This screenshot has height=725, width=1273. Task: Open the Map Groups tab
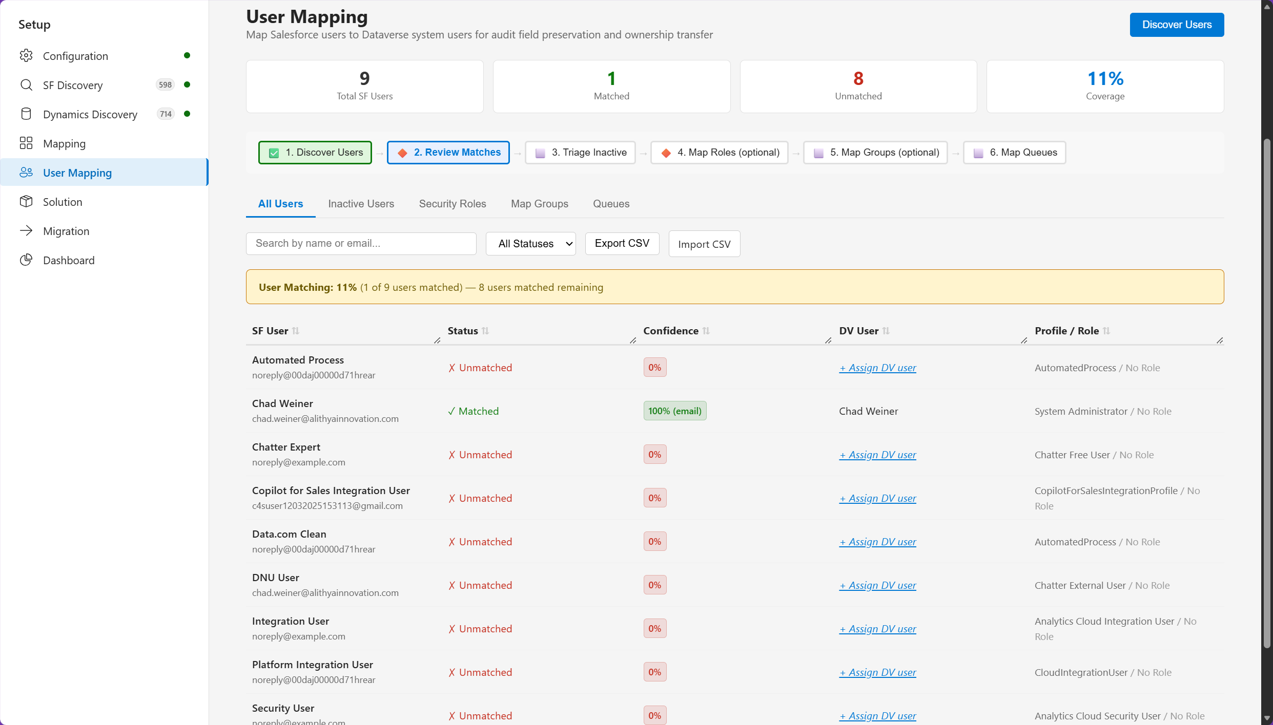[540, 204]
